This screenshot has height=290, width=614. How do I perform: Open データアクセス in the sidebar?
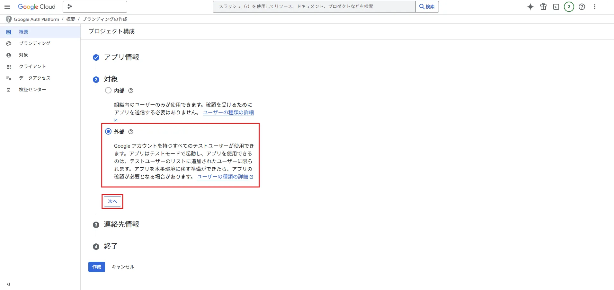[x=40, y=78]
